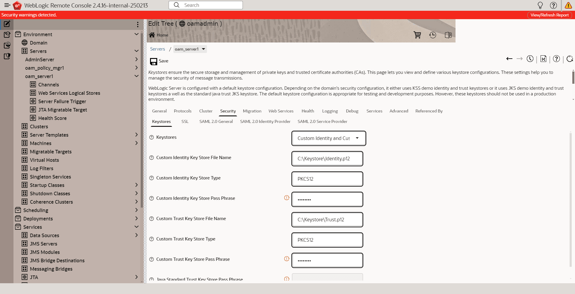Show help for Custom Identity Key Store Type
This screenshot has width=575, height=294.
tap(152, 178)
